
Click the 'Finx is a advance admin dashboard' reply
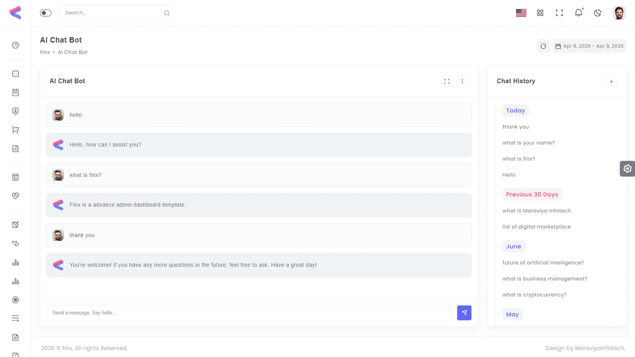click(259, 205)
